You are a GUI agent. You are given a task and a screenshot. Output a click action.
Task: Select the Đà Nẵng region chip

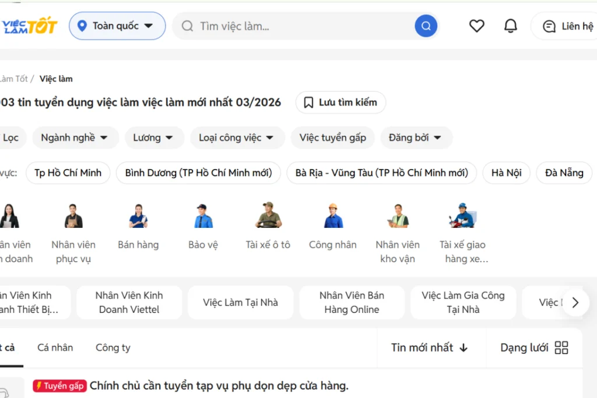pyautogui.click(x=564, y=172)
